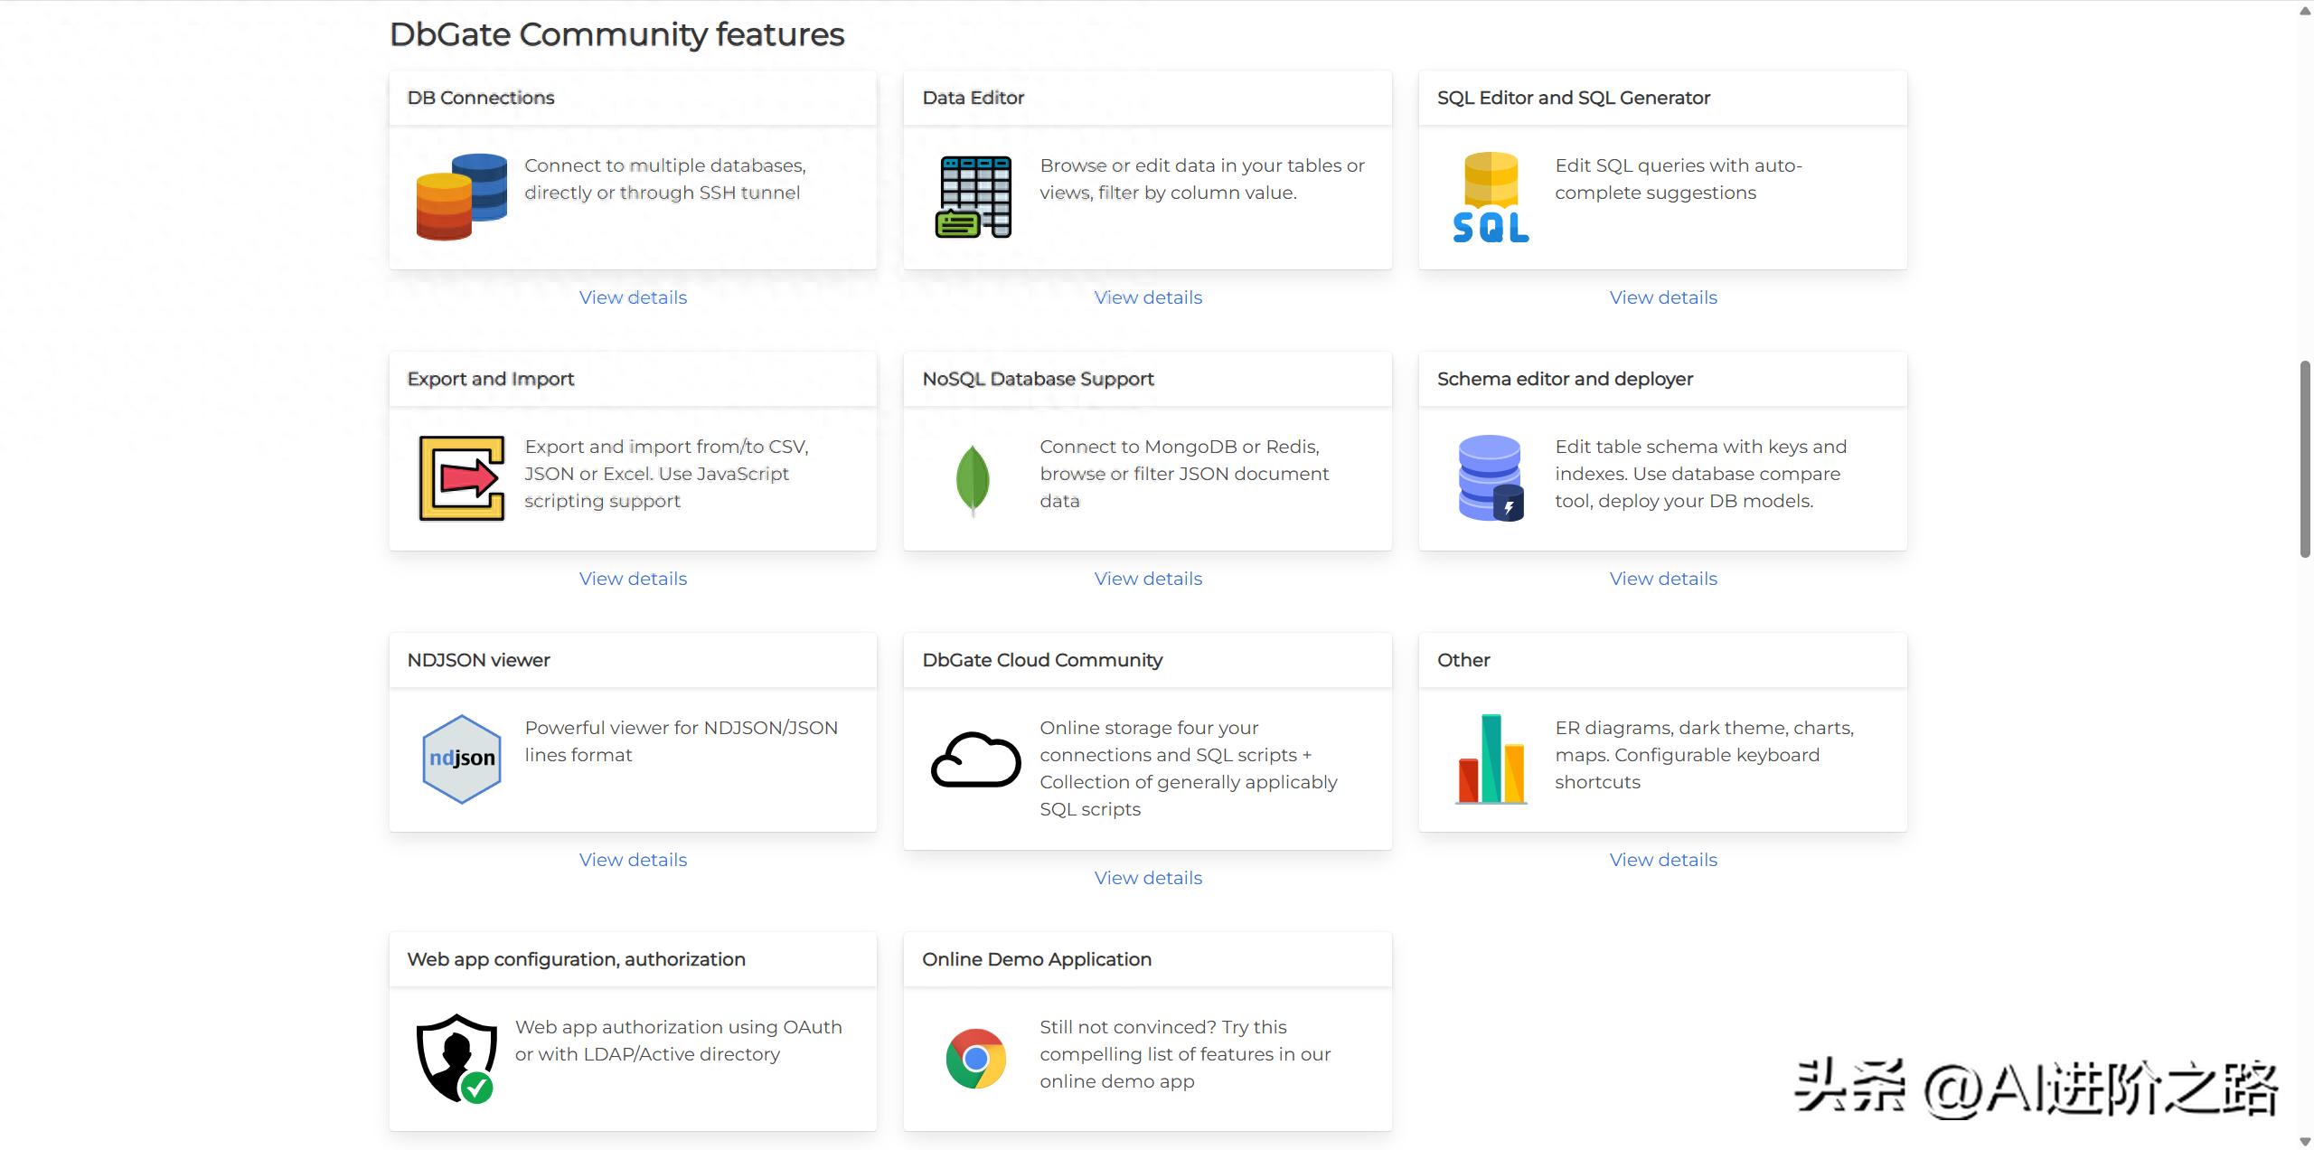Click the SQL Editor and SQL Generator title

click(1574, 98)
